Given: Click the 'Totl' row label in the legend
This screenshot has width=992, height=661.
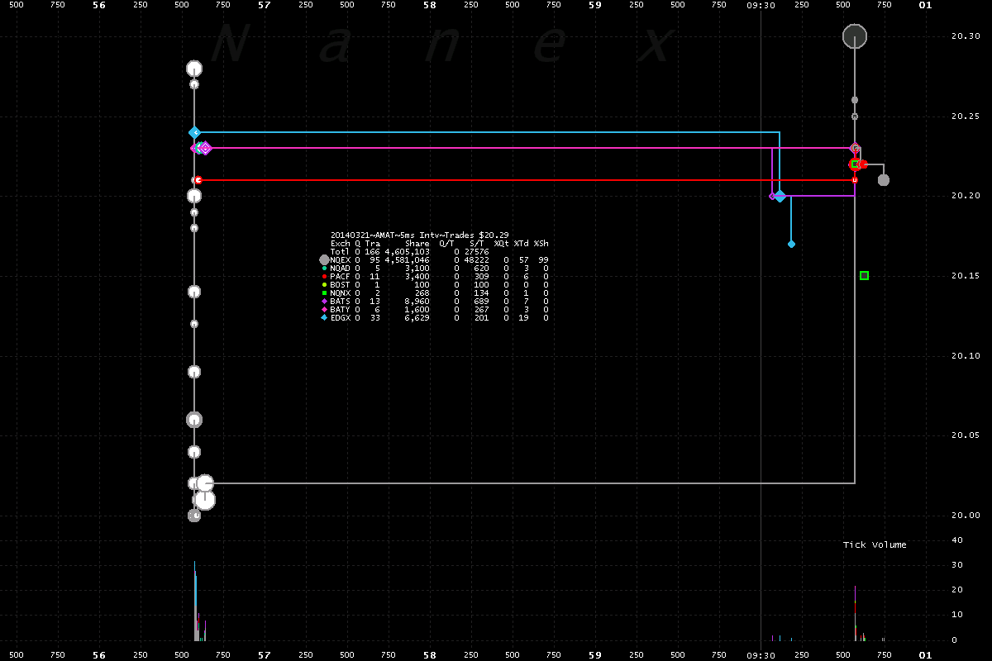Looking at the screenshot, I should (340, 252).
